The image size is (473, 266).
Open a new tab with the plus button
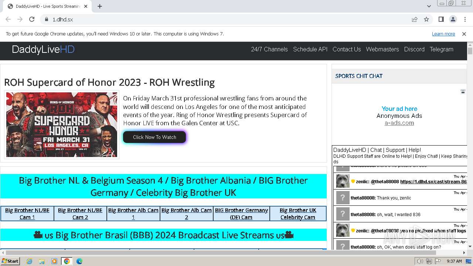[x=100, y=6]
